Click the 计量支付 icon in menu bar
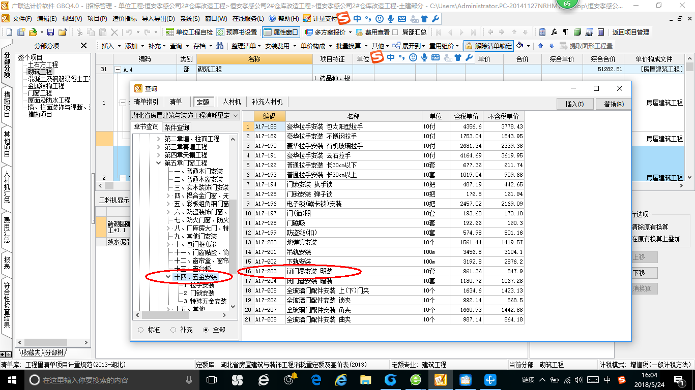The height and width of the screenshot is (390, 695). (x=307, y=18)
